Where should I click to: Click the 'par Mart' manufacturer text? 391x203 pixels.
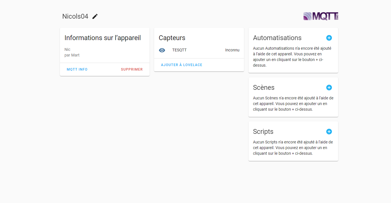click(x=72, y=55)
